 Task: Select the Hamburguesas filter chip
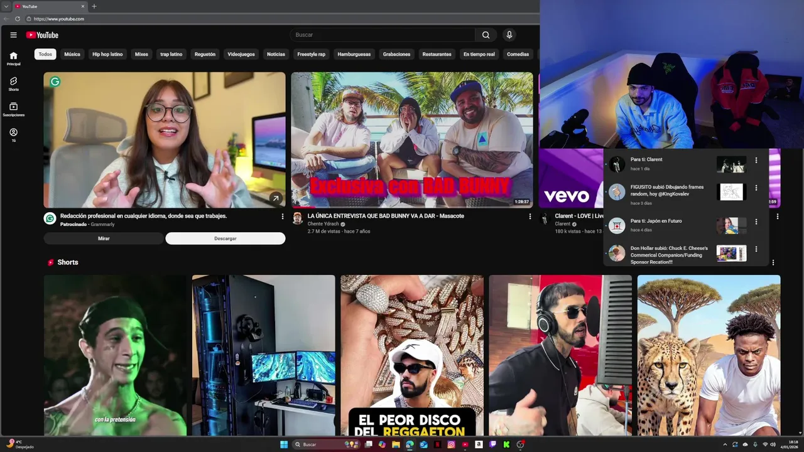tap(354, 55)
